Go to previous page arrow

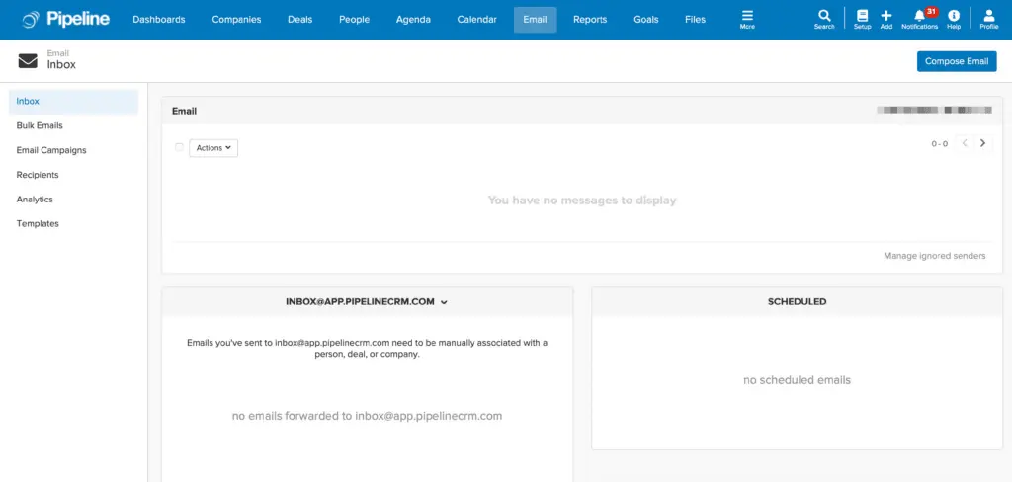point(965,143)
